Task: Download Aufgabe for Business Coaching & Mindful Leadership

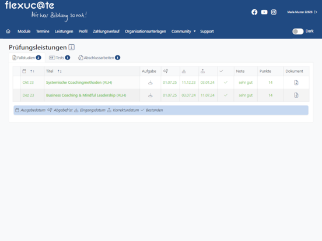Action: click(x=150, y=95)
